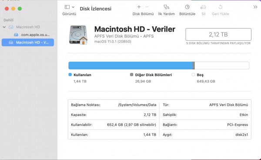This screenshot has height=160, width=261.
Task: Click 5 DİSK BÖLÜMÜ TARAFINDAN PAYLAŞILIYOR caption
Action: coord(218,43)
